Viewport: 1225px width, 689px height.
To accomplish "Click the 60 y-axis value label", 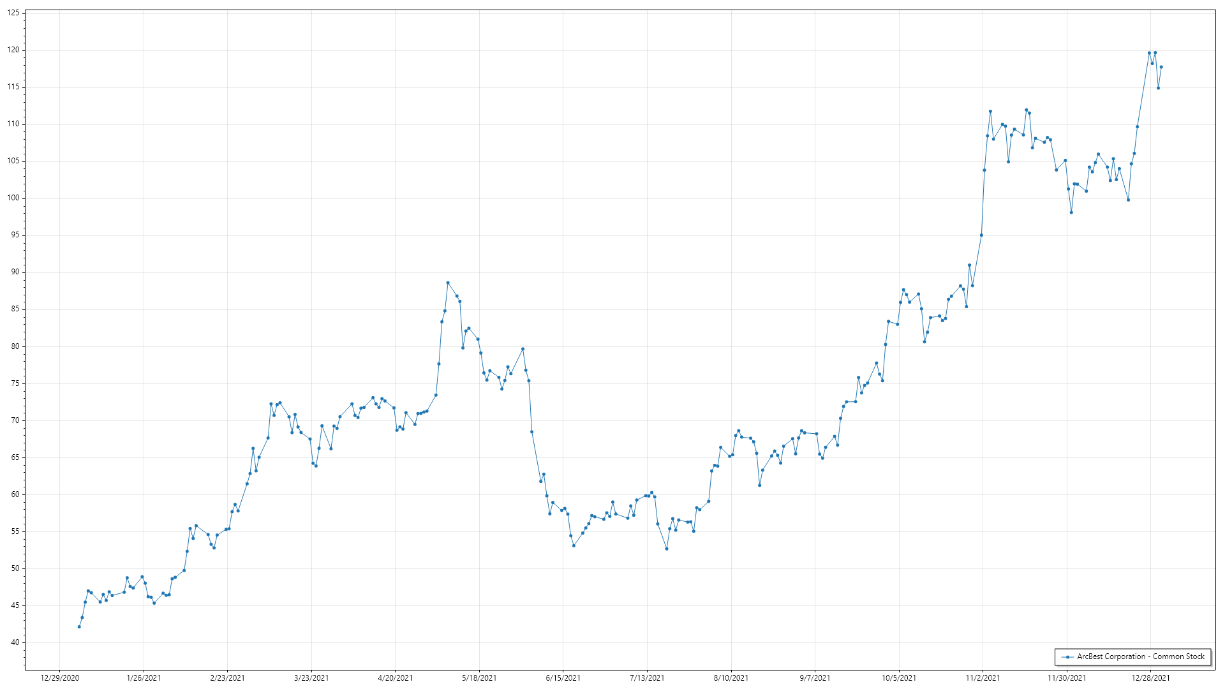I will pos(15,494).
